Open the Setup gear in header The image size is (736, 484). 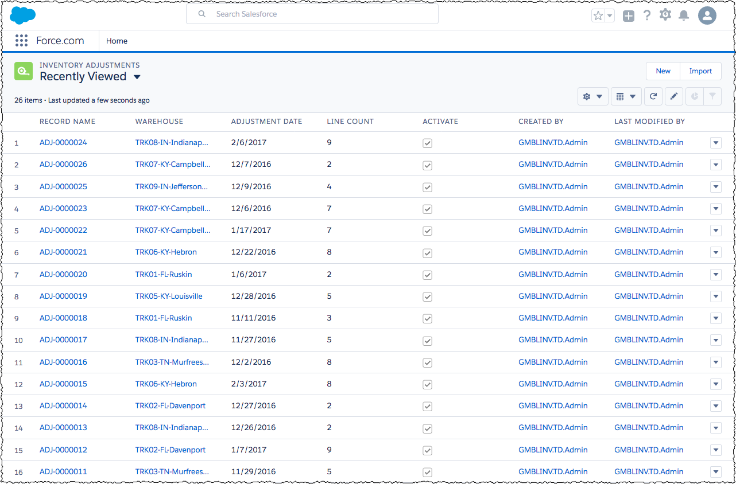click(665, 15)
